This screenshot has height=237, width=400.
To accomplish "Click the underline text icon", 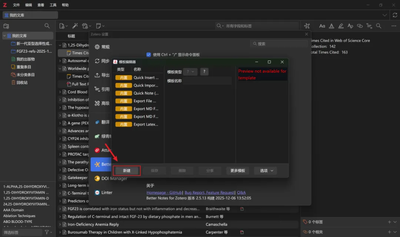I will tap(331, 26).
